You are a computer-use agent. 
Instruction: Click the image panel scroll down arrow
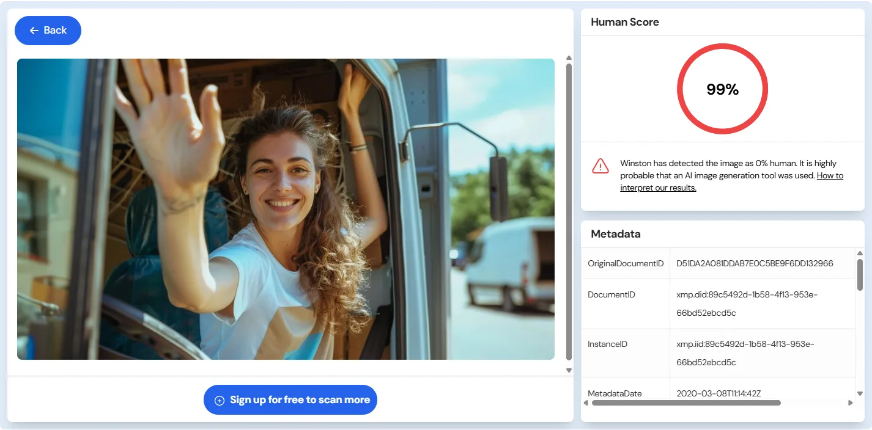pos(569,370)
